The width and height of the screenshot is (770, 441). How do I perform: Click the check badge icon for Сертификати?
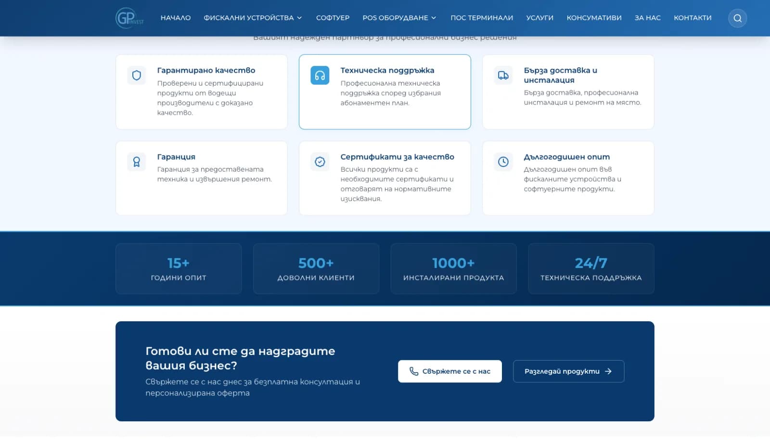click(320, 162)
